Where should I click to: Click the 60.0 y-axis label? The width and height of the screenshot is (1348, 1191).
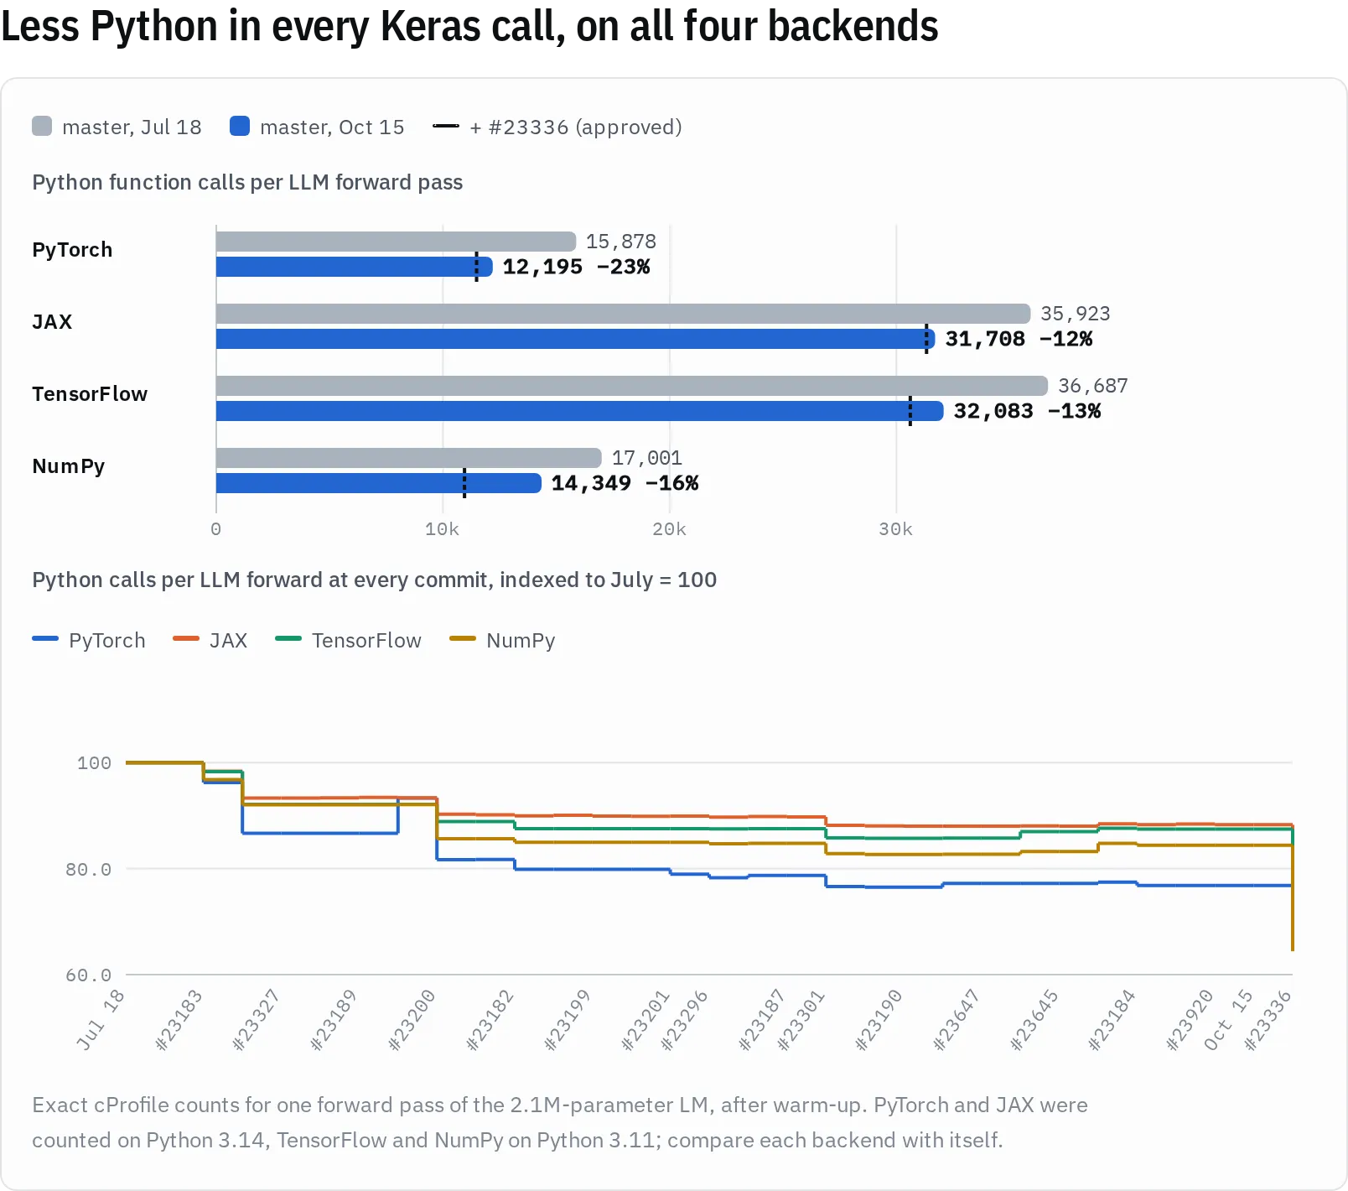point(89,975)
